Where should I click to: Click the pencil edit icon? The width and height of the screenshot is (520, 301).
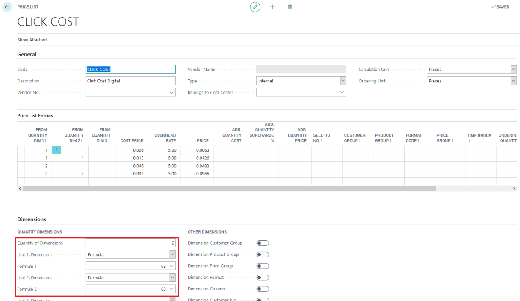tap(255, 7)
